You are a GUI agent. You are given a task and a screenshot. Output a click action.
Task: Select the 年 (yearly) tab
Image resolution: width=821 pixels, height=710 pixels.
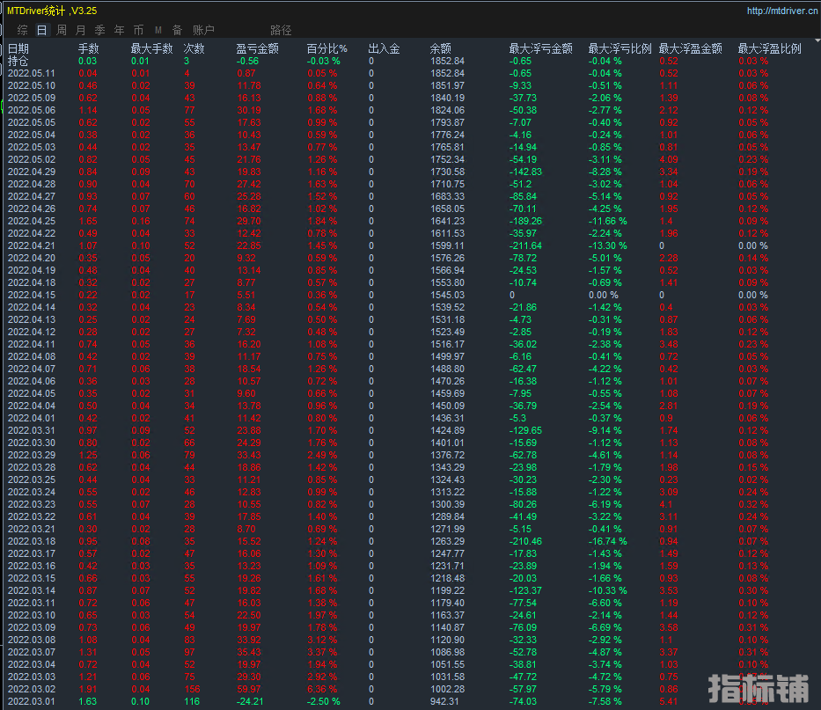click(x=119, y=30)
